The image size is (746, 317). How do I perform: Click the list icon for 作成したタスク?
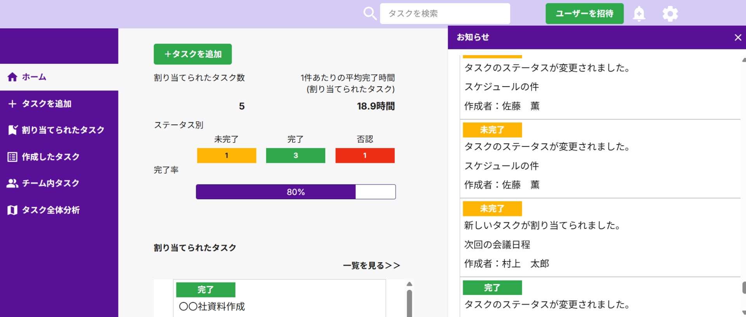pos(12,157)
